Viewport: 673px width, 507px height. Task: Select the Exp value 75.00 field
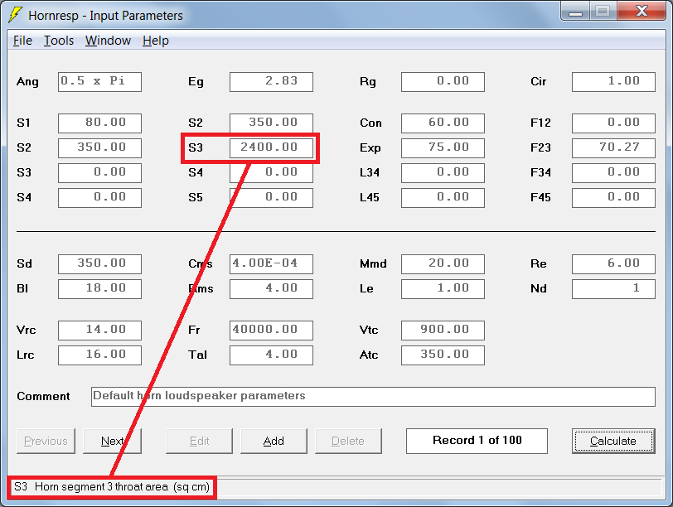[x=443, y=148]
